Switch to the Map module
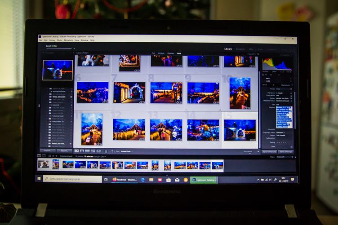Viewport: 338px width, 225px height. click(x=251, y=49)
